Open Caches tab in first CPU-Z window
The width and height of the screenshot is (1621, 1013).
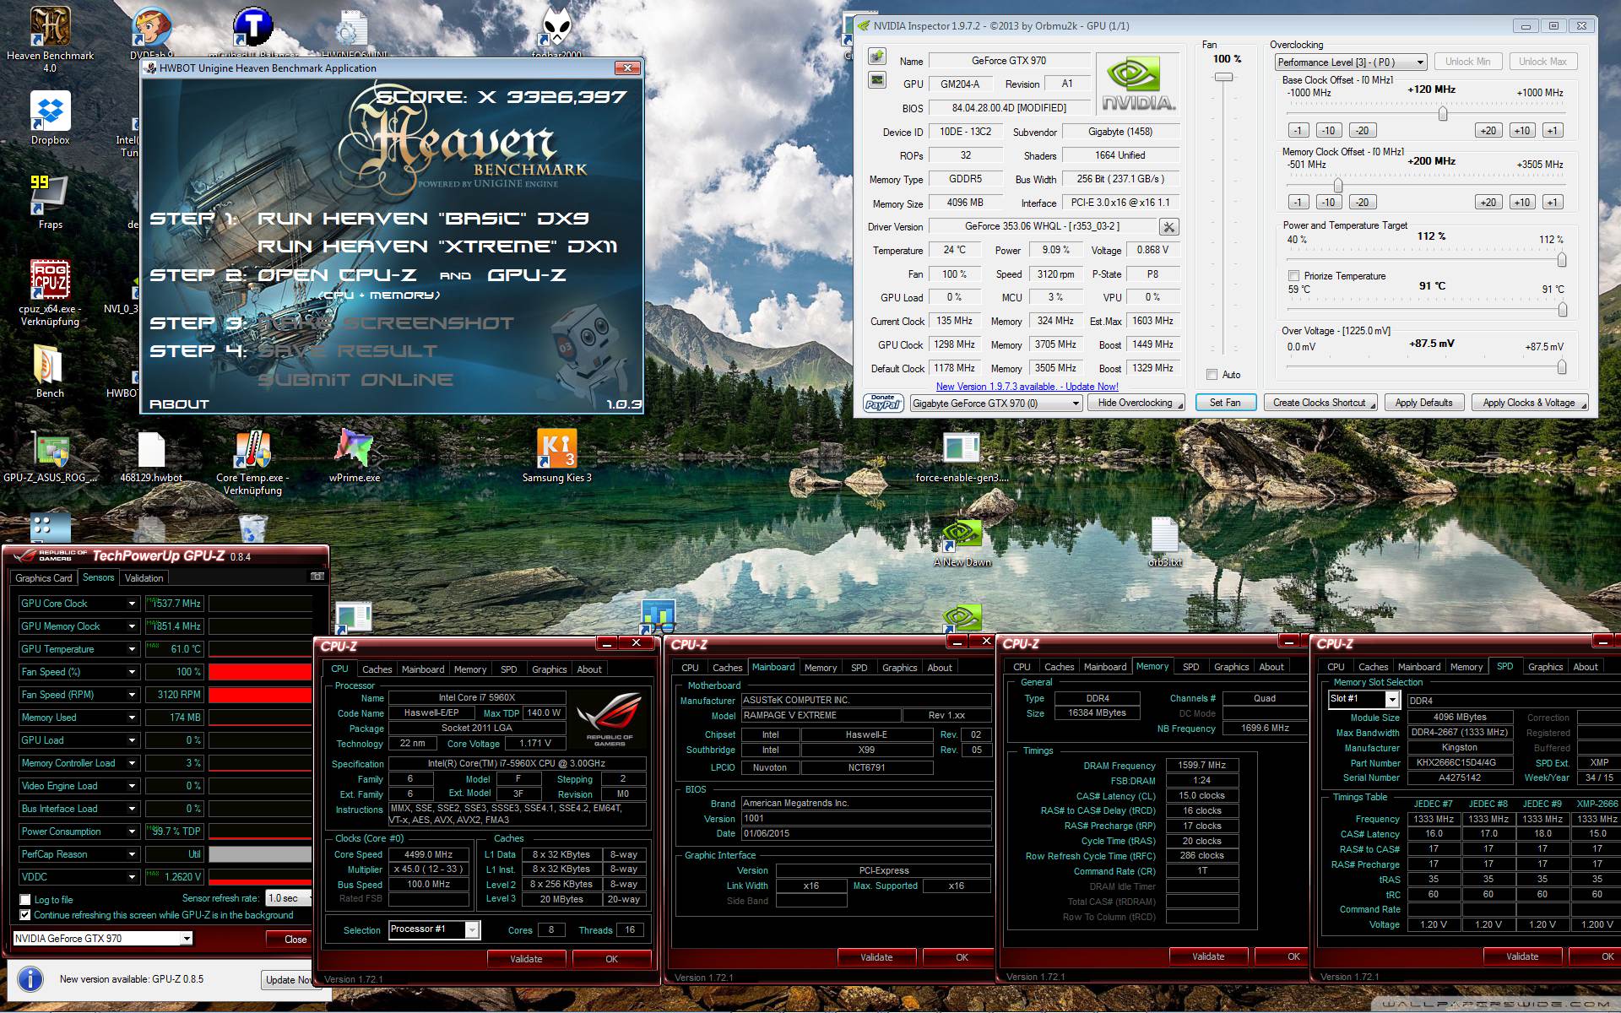point(377,669)
